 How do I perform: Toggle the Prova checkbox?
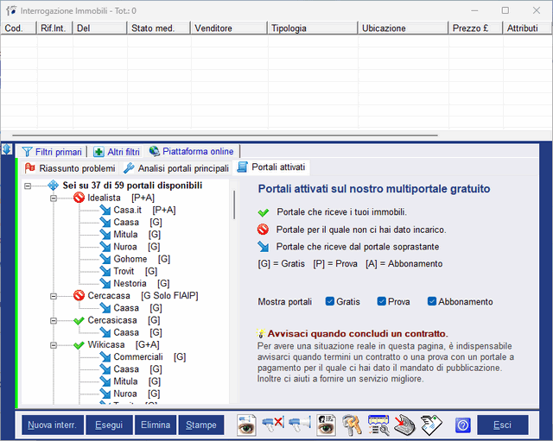pos(382,301)
